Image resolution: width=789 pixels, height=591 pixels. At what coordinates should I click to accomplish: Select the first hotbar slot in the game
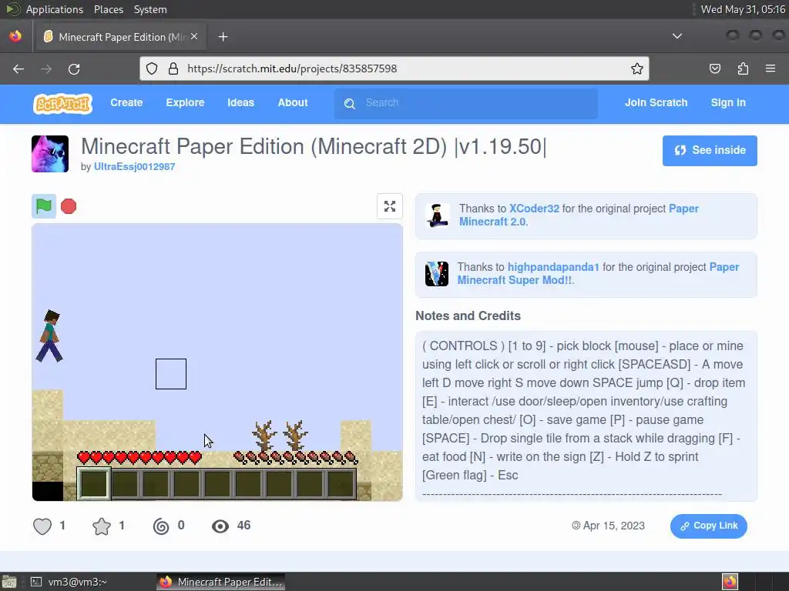(x=93, y=483)
